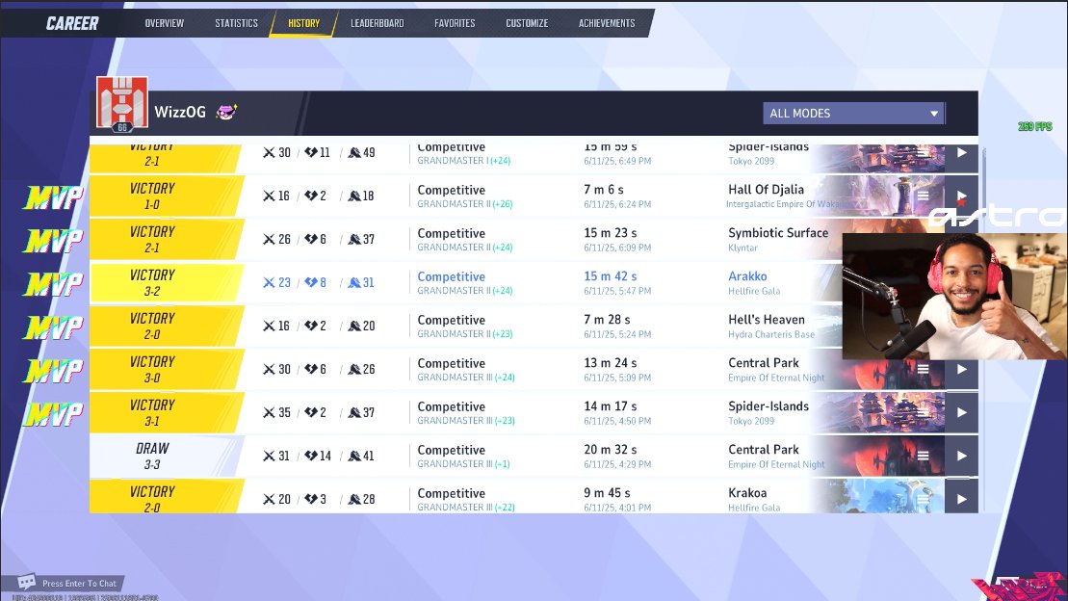
Task: Open the Achievements tab
Action: click(607, 23)
